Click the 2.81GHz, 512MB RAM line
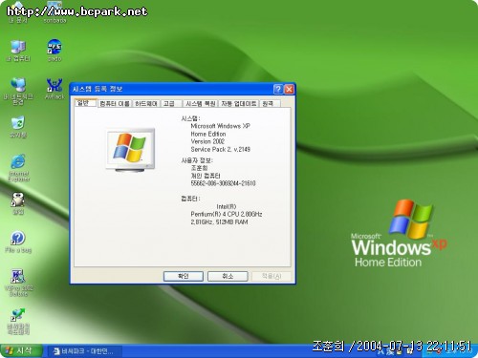 tap(219, 222)
